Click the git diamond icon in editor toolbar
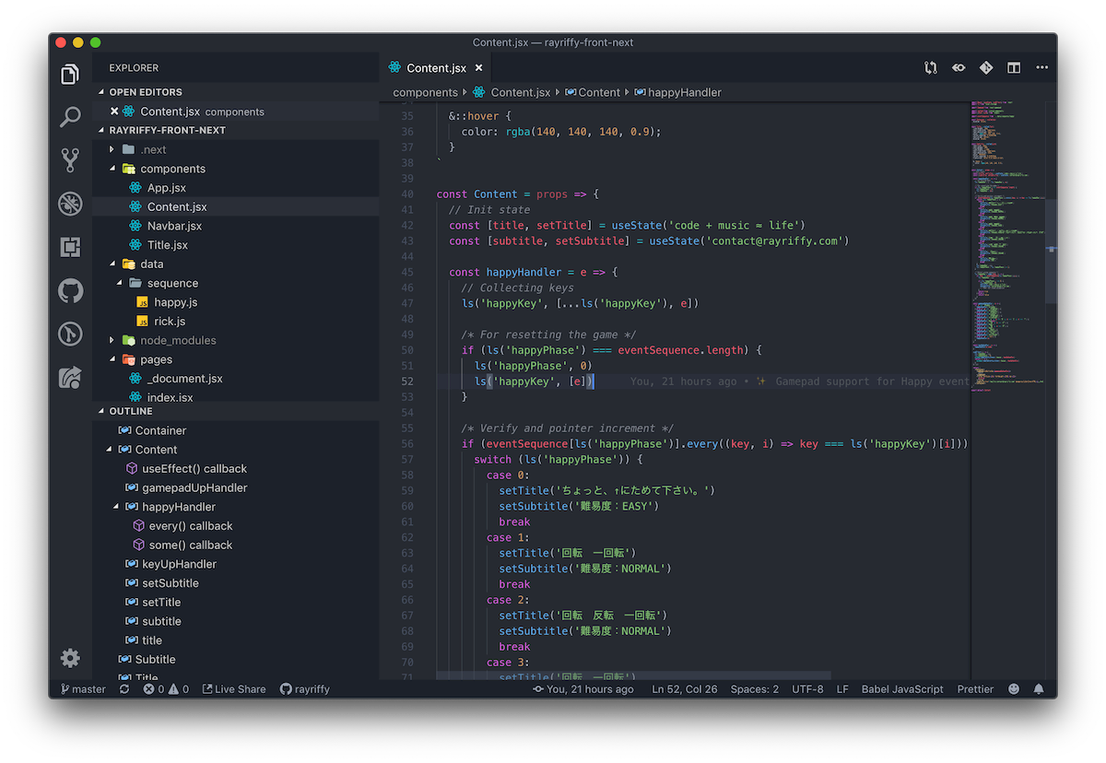 [x=986, y=68]
